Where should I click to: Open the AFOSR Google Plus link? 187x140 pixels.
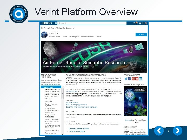coord(133,79)
